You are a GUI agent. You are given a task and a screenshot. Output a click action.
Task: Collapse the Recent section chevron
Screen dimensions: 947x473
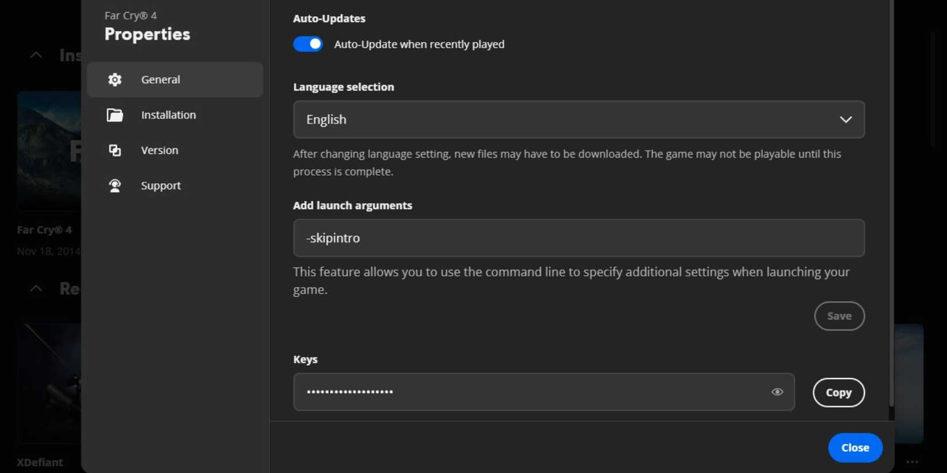pyautogui.click(x=36, y=288)
